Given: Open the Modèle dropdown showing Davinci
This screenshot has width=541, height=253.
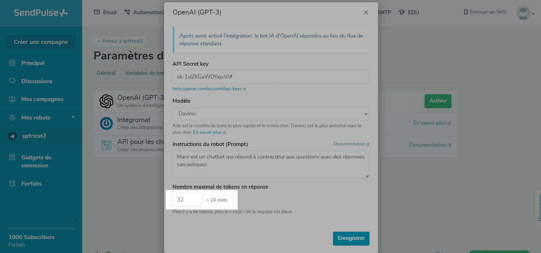Looking at the screenshot, I should pos(271,114).
